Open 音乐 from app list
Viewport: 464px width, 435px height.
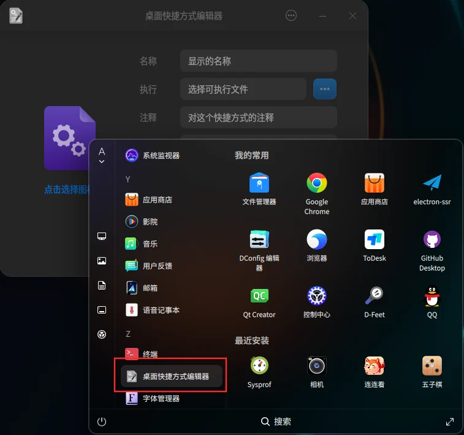point(172,244)
